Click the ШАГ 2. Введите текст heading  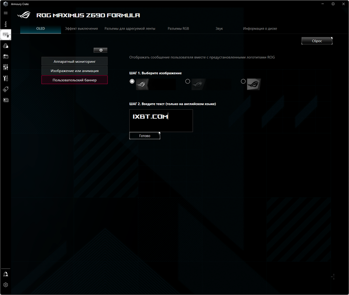pyautogui.click(x=173, y=104)
